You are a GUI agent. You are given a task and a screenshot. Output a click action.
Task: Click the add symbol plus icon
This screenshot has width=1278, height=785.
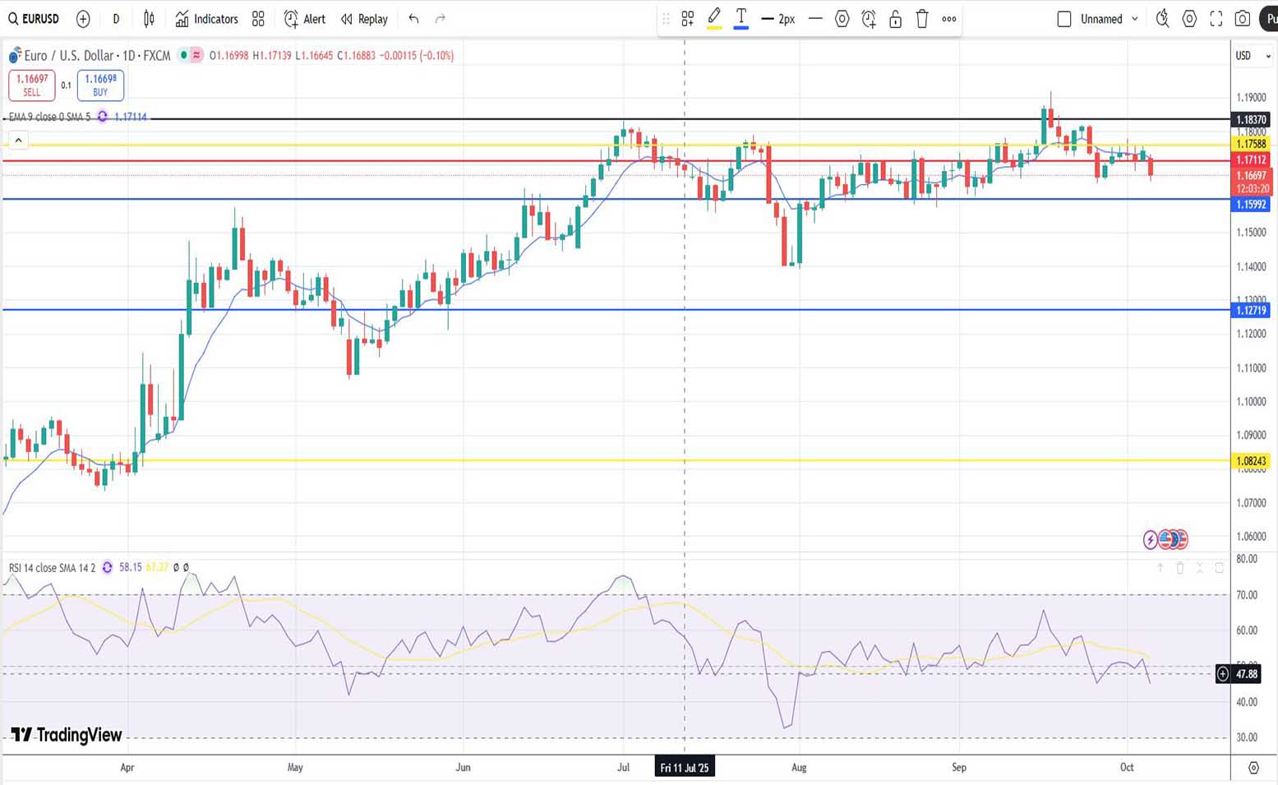pyautogui.click(x=83, y=19)
